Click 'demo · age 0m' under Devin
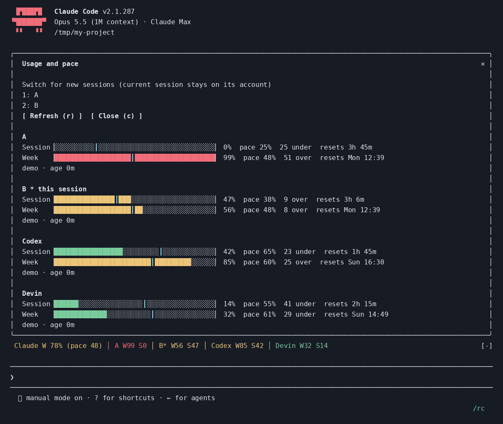The image size is (503, 424). (48, 325)
